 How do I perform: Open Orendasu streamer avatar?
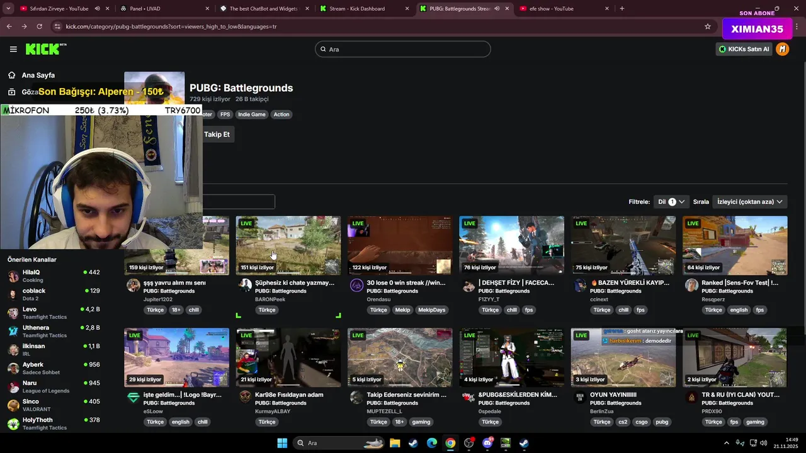tap(356, 286)
